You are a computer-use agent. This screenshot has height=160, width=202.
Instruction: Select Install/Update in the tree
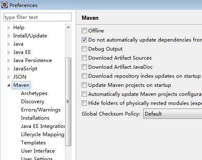tap(30, 36)
